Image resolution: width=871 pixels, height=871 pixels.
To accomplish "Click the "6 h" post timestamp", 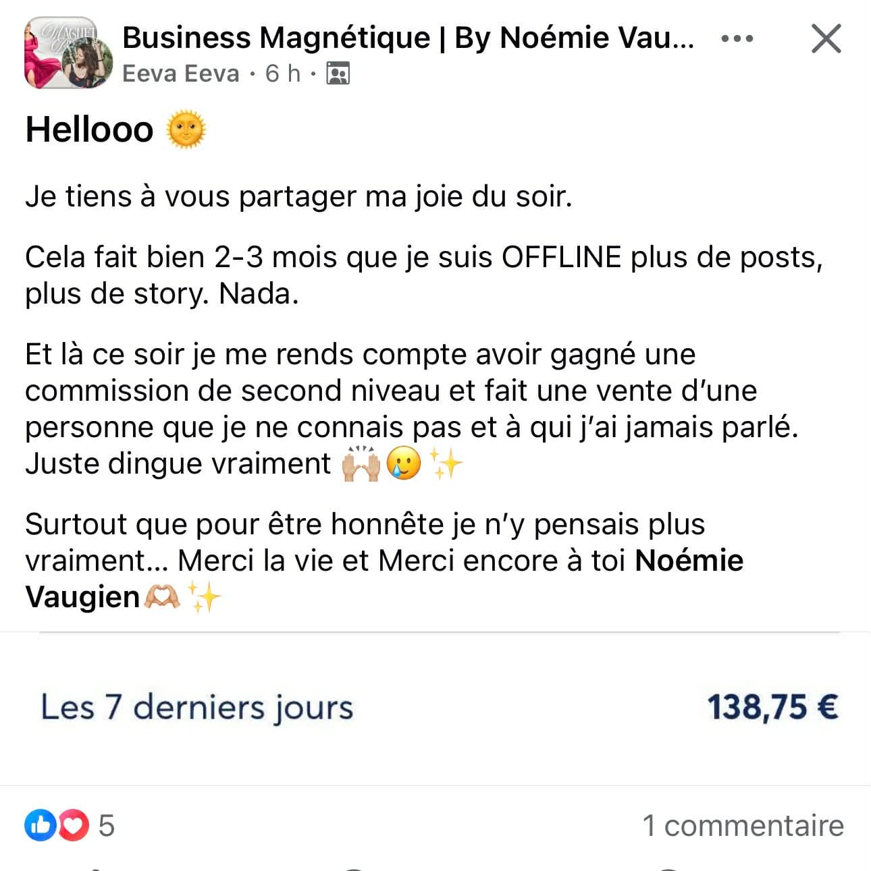I will [x=282, y=73].
